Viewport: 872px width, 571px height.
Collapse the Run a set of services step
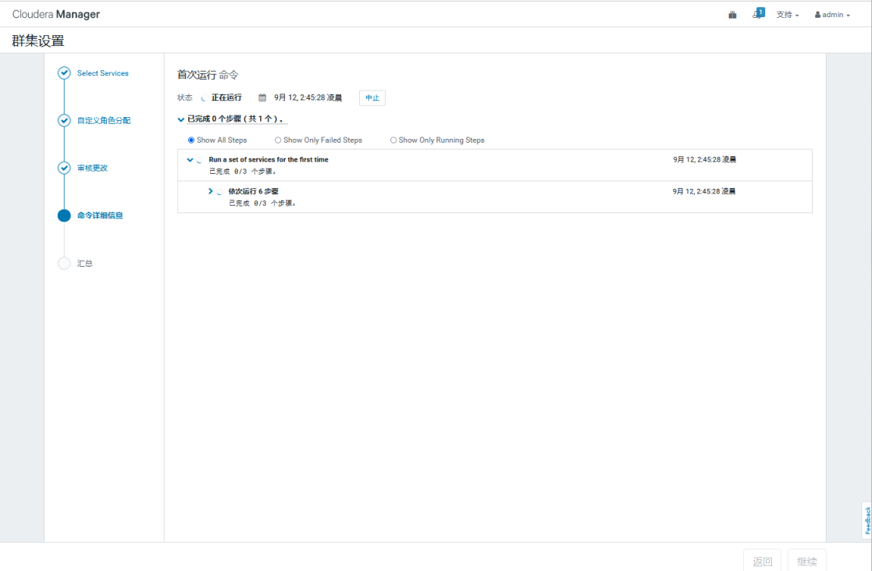tap(189, 159)
